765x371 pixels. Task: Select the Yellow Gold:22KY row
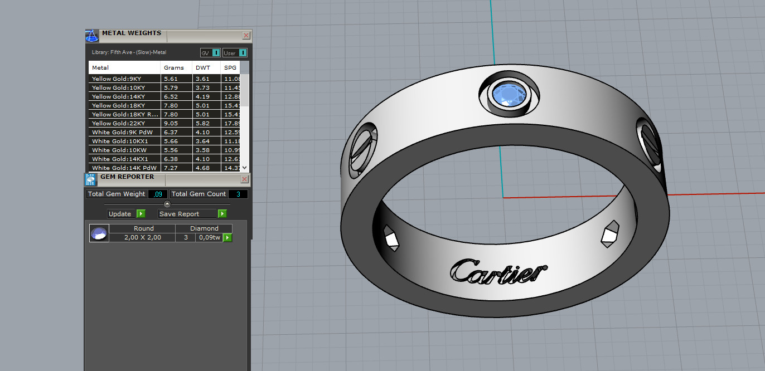point(164,123)
